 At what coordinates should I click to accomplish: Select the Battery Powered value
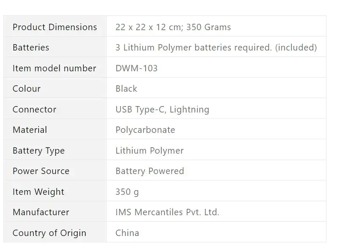[x=149, y=171]
